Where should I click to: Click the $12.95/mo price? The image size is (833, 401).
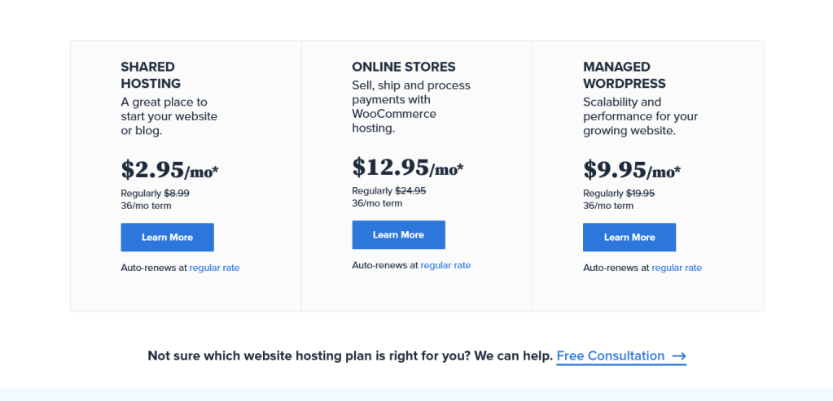407,168
